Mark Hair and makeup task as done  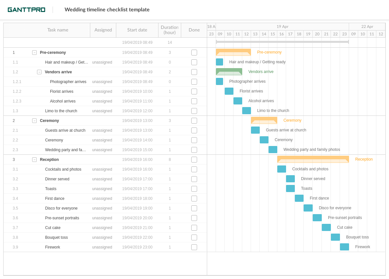pos(194,62)
